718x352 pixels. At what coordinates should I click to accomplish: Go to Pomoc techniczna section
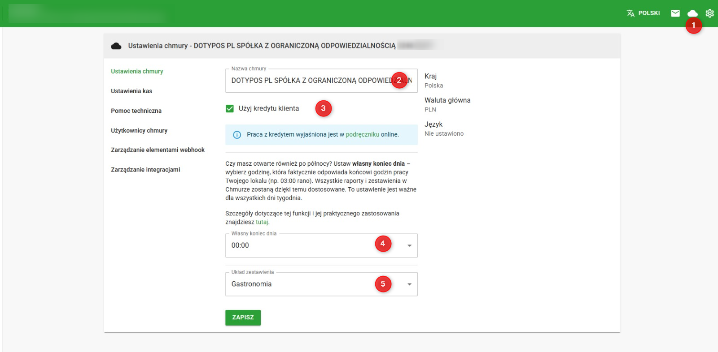pyautogui.click(x=136, y=111)
